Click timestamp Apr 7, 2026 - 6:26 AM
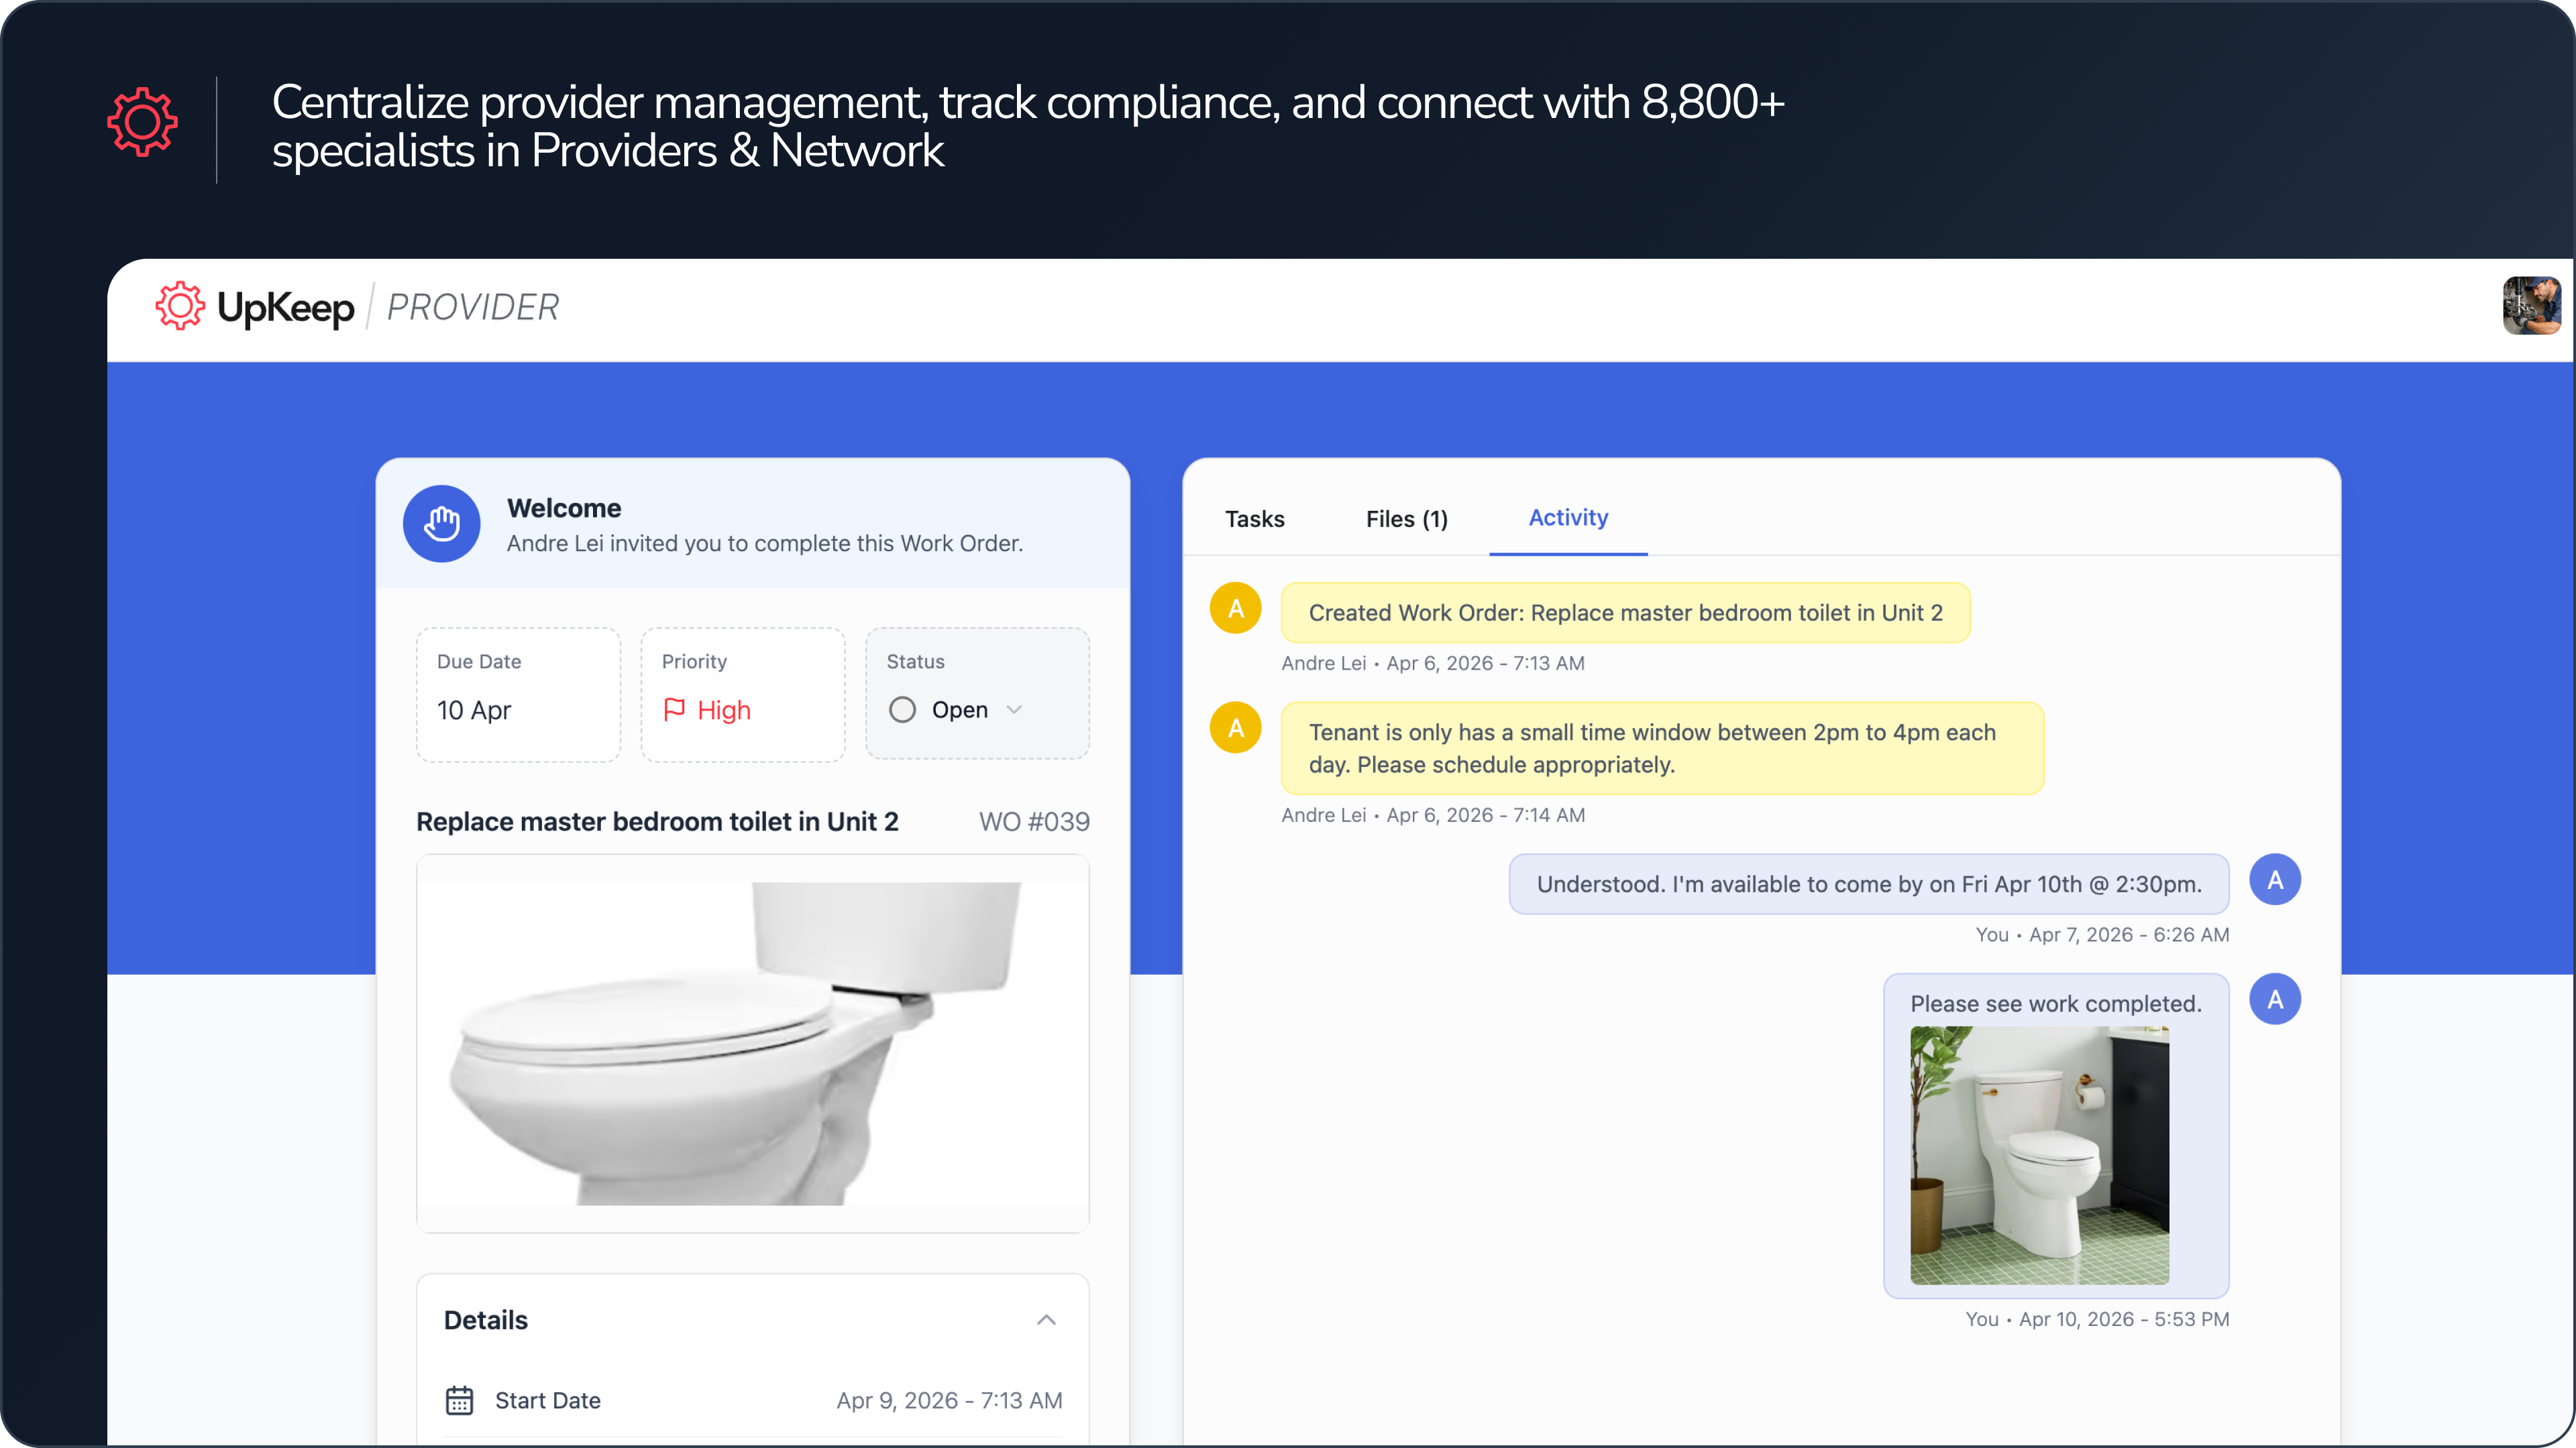 tap(2129, 935)
